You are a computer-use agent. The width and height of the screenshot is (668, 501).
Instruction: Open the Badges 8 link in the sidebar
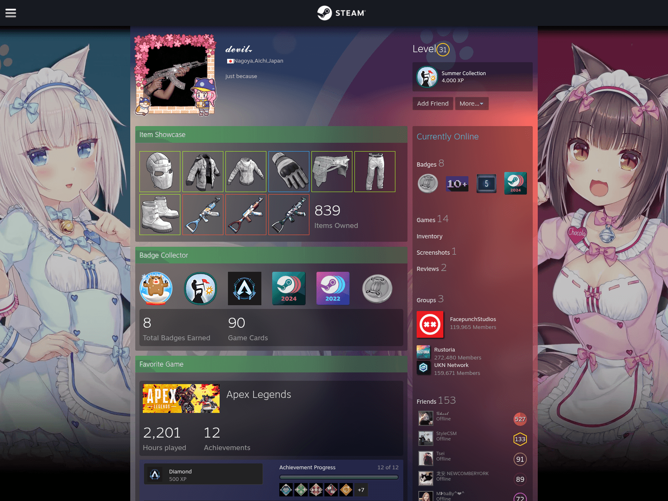pos(430,164)
